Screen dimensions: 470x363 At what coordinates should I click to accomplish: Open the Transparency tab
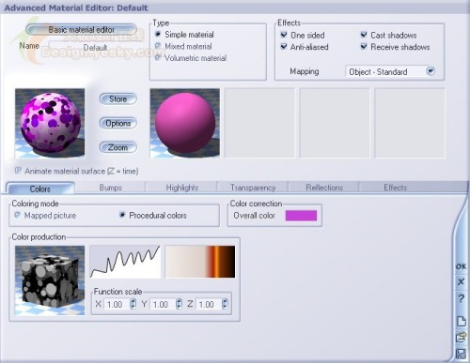(253, 188)
